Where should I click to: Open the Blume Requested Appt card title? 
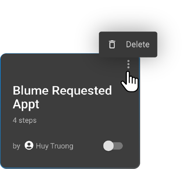pos(62,97)
